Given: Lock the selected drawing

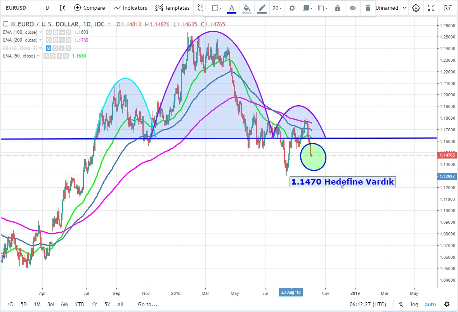Looking at the screenshot, I should 338,8.
